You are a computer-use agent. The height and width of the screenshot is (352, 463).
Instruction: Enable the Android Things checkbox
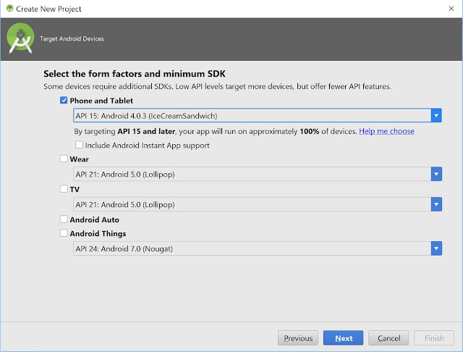(x=64, y=233)
